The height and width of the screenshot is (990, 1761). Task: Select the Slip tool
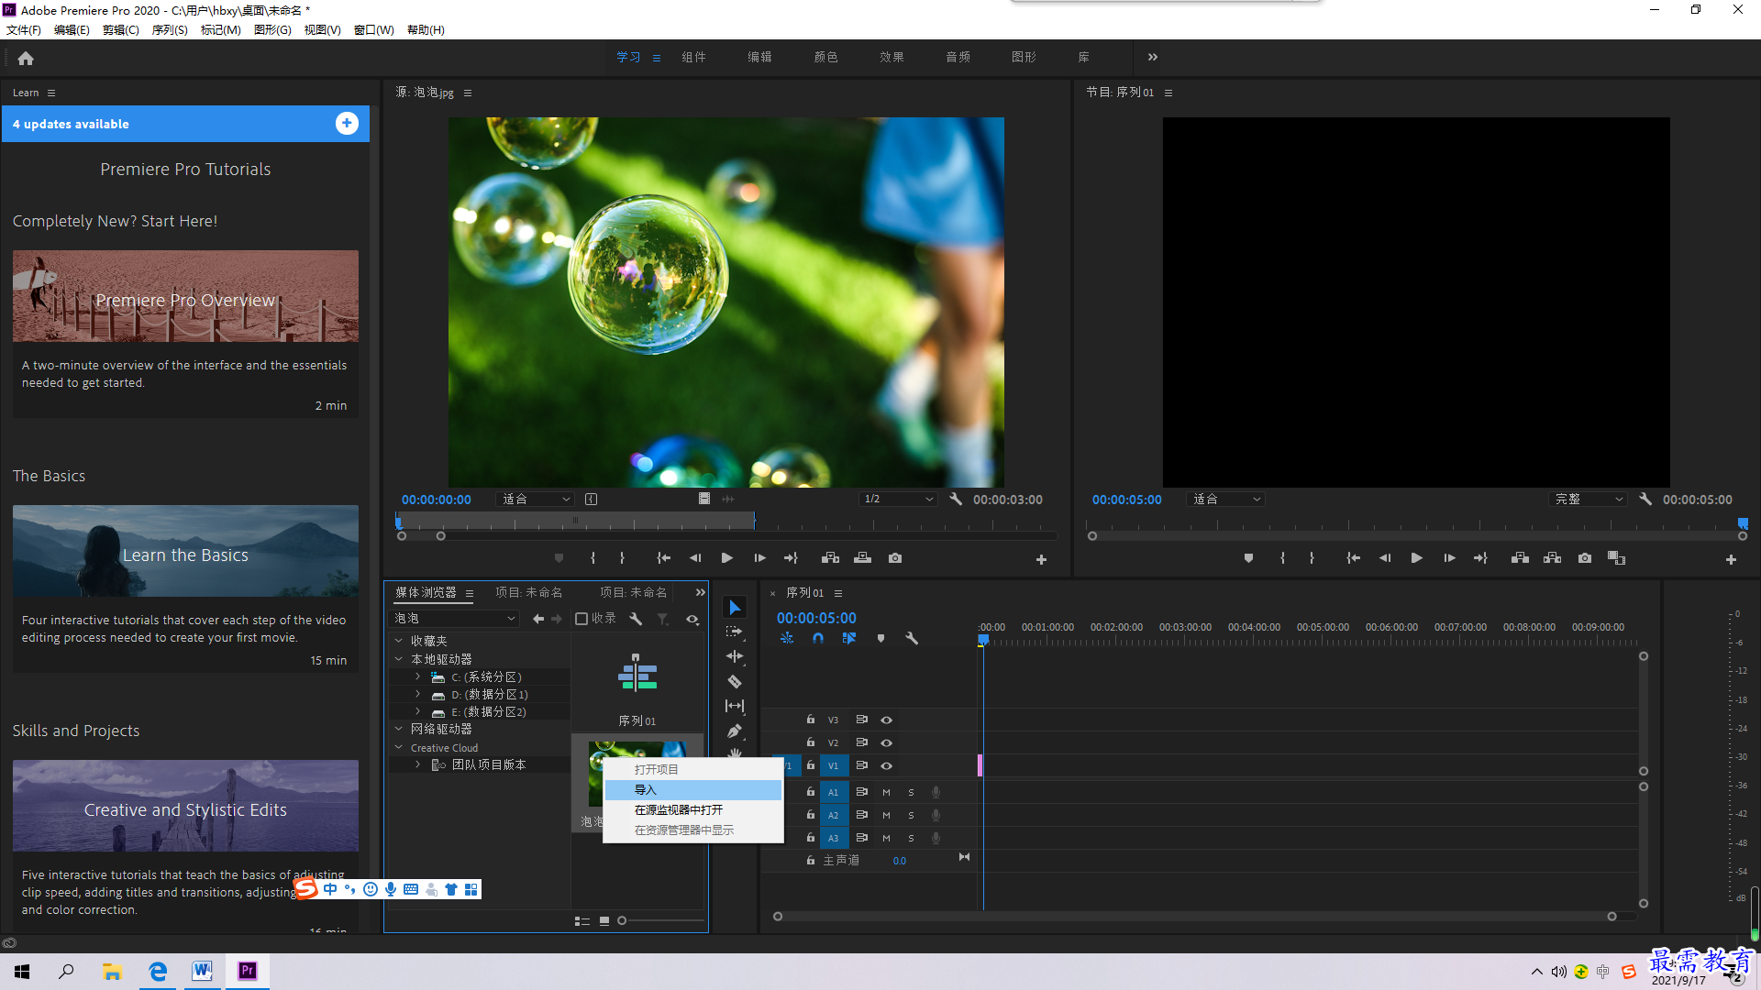tap(735, 706)
